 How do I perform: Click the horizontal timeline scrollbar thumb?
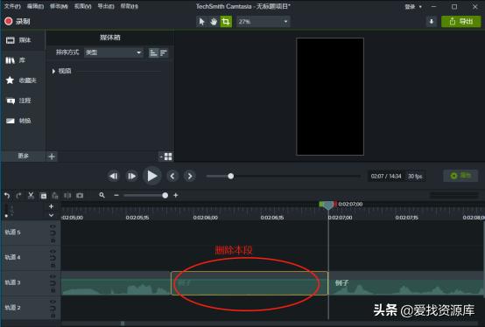point(123,324)
